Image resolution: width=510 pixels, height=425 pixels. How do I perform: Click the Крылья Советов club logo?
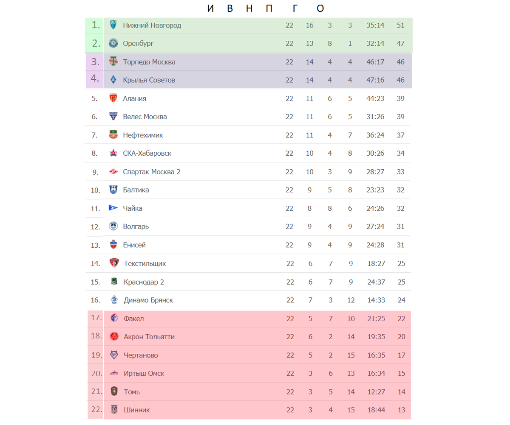(x=113, y=80)
